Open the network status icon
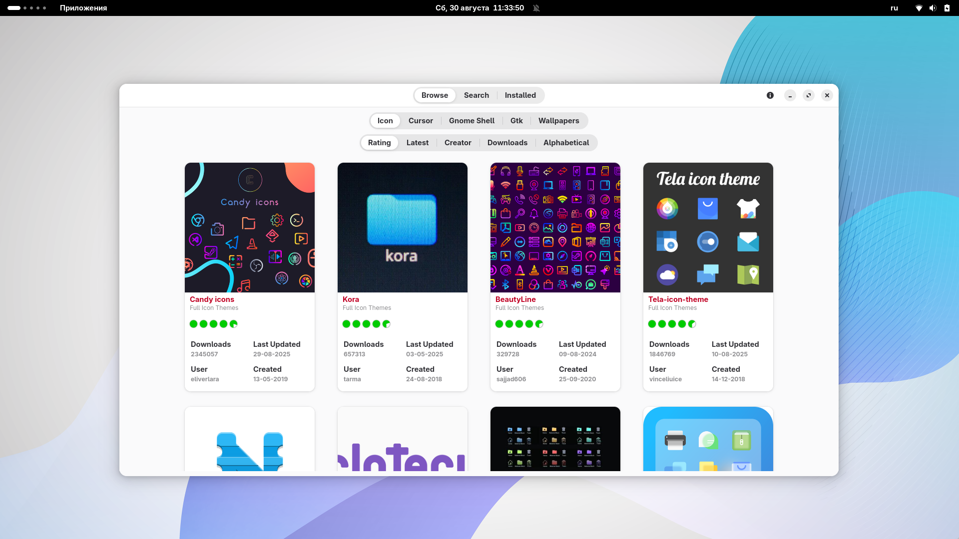This screenshot has width=959, height=539. click(919, 8)
